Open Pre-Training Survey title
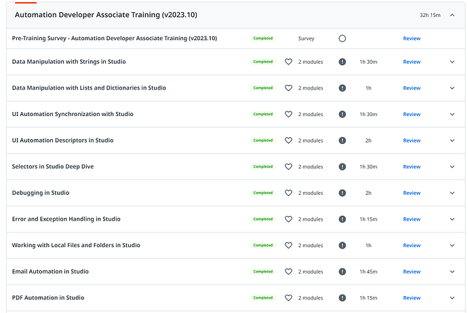 (x=115, y=38)
